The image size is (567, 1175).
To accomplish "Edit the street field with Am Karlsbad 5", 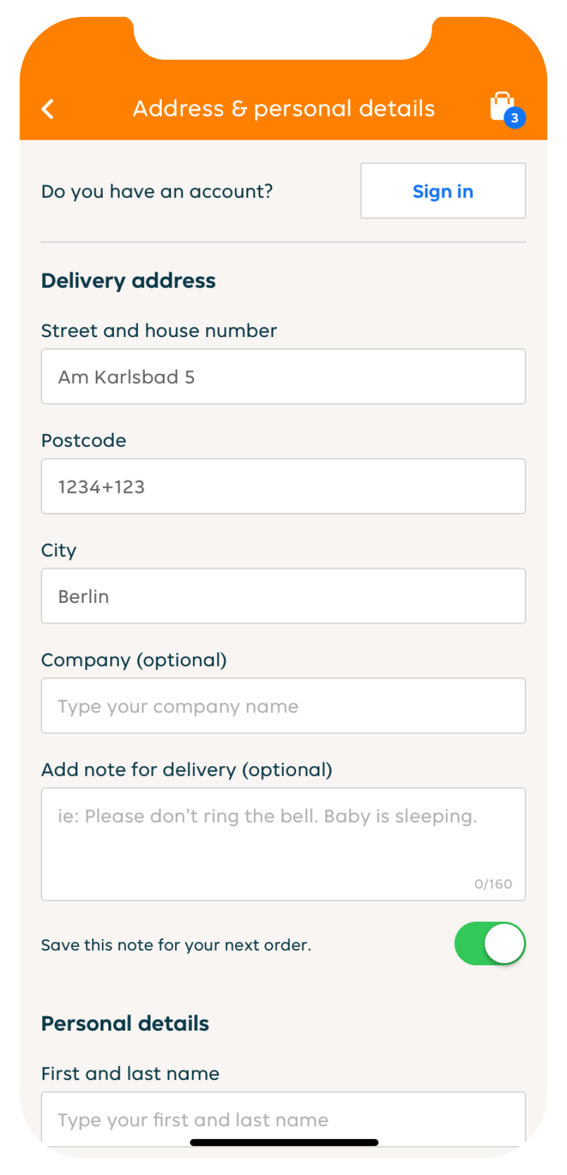I will (x=283, y=377).
